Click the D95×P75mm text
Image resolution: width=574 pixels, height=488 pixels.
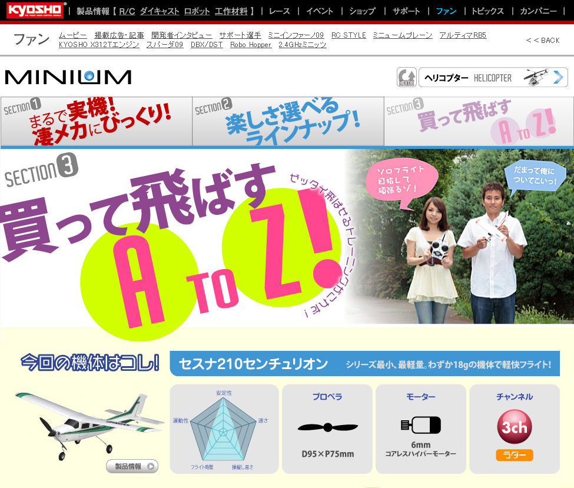tap(328, 454)
